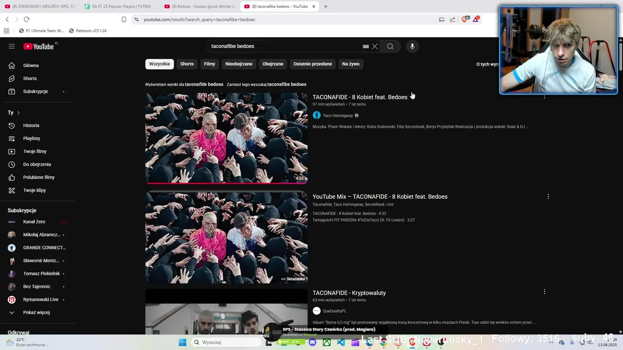Expand Pokaż więcej subscriptions
The height and width of the screenshot is (350, 623).
pyautogui.click(x=37, y=313)
